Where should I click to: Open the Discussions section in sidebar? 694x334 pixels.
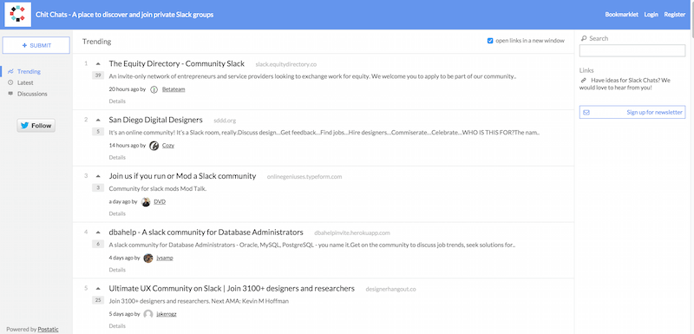pyautogui.click(x=32, y=94)
